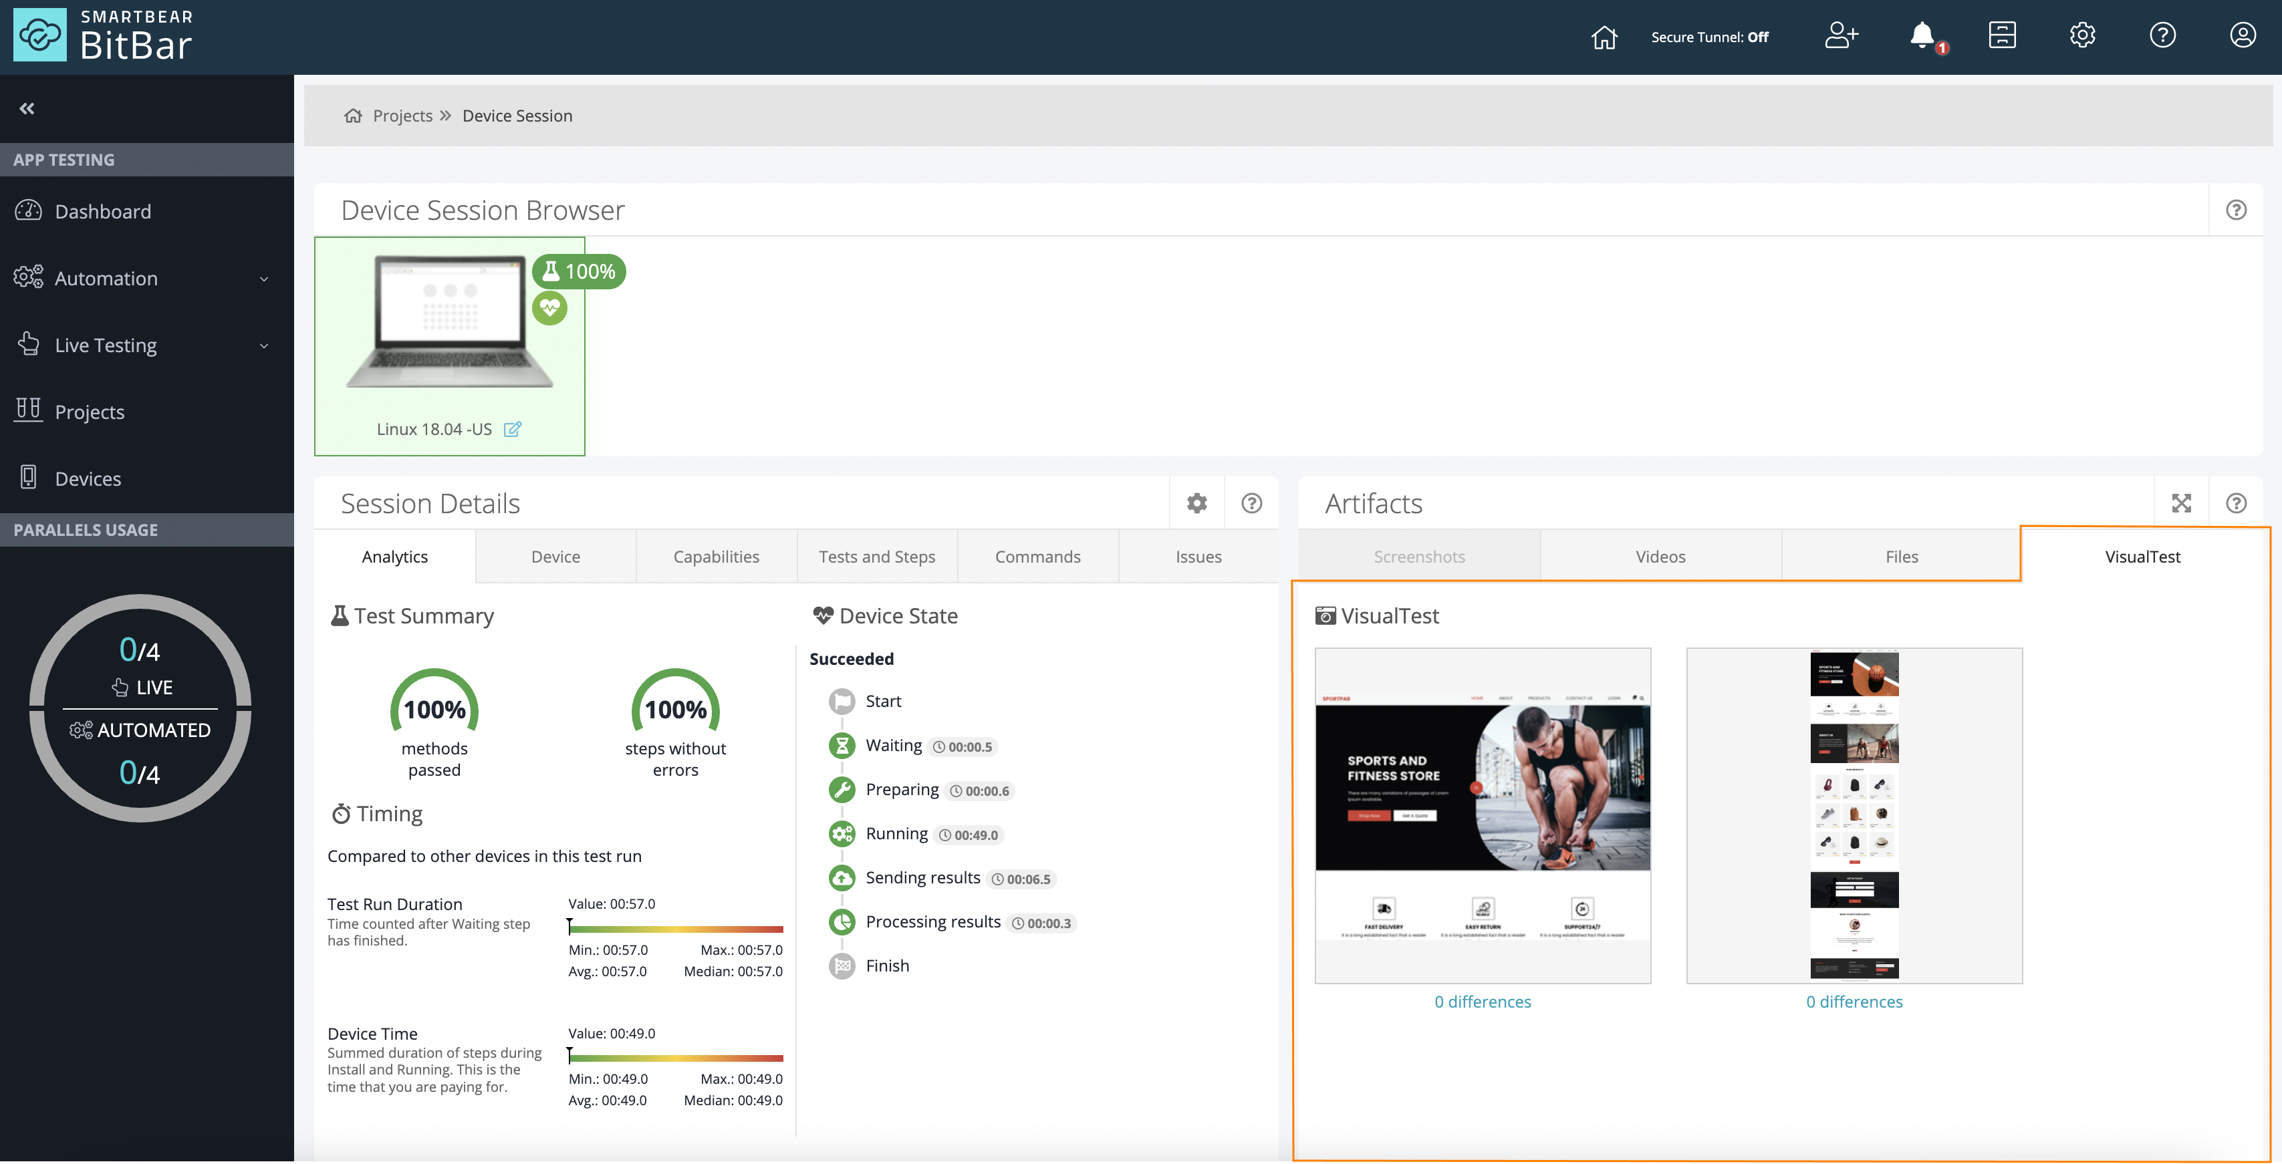Open the user account profile icon
The height and width of the screenshot is (1164, 2282).
(2242, 35)
